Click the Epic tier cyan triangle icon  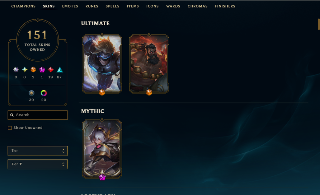pos(59,70)
